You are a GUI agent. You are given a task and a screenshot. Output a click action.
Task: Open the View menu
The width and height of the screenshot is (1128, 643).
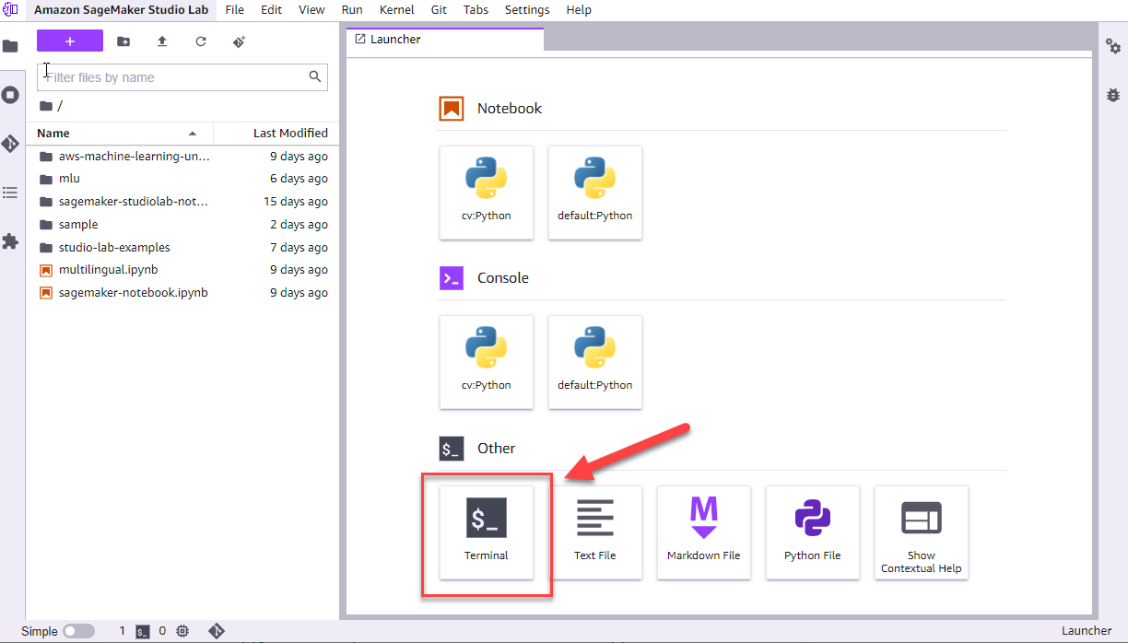coord(311,9)
